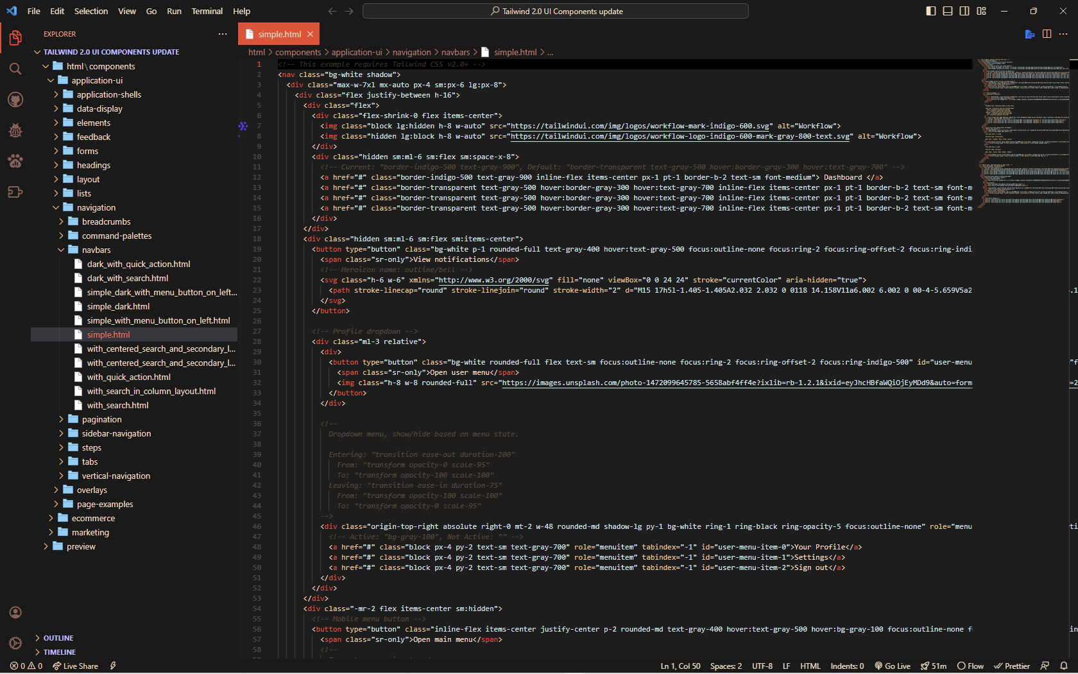Click the Split Editor Right icon

tap(1047, 34)
